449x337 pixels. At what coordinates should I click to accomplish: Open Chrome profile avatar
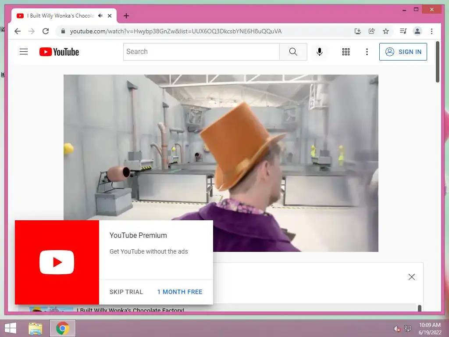point(417,31)
